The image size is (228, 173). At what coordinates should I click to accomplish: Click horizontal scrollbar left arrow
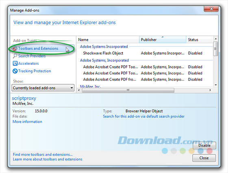79,90
